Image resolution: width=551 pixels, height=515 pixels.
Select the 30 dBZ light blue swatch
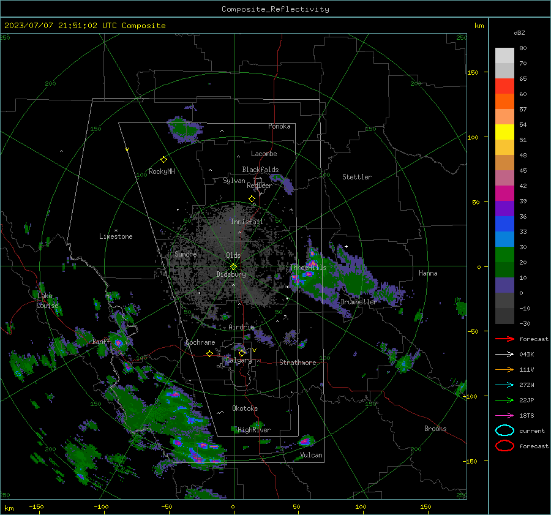point(504,239)
